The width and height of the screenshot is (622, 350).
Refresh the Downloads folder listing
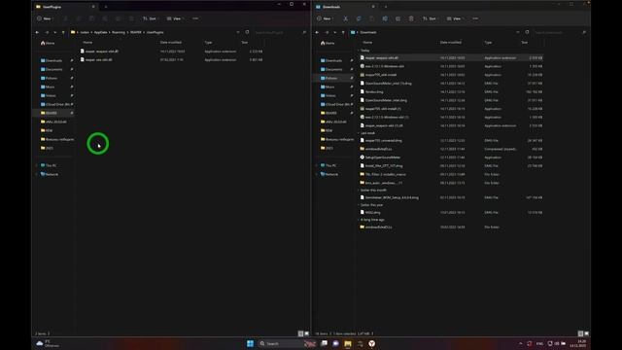click(x=527, y=32)
